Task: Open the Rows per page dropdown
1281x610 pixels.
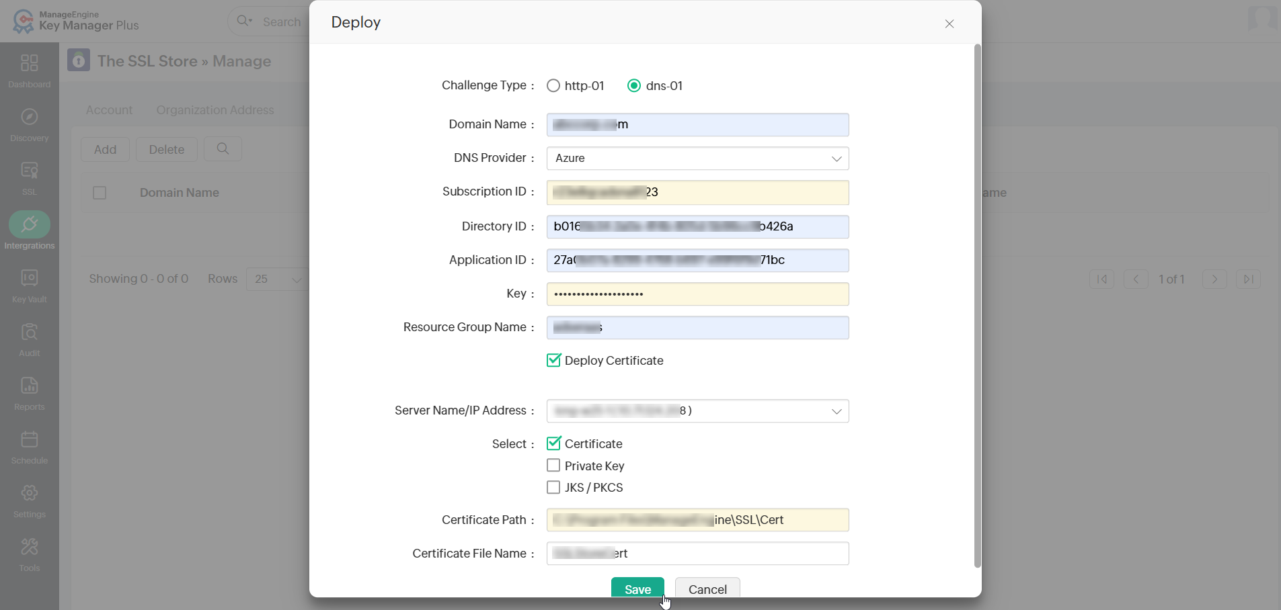Action: coord(277,279)
